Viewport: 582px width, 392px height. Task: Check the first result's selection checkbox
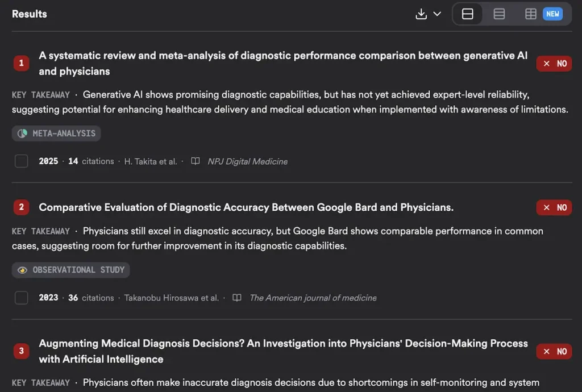tap(21, 161)
